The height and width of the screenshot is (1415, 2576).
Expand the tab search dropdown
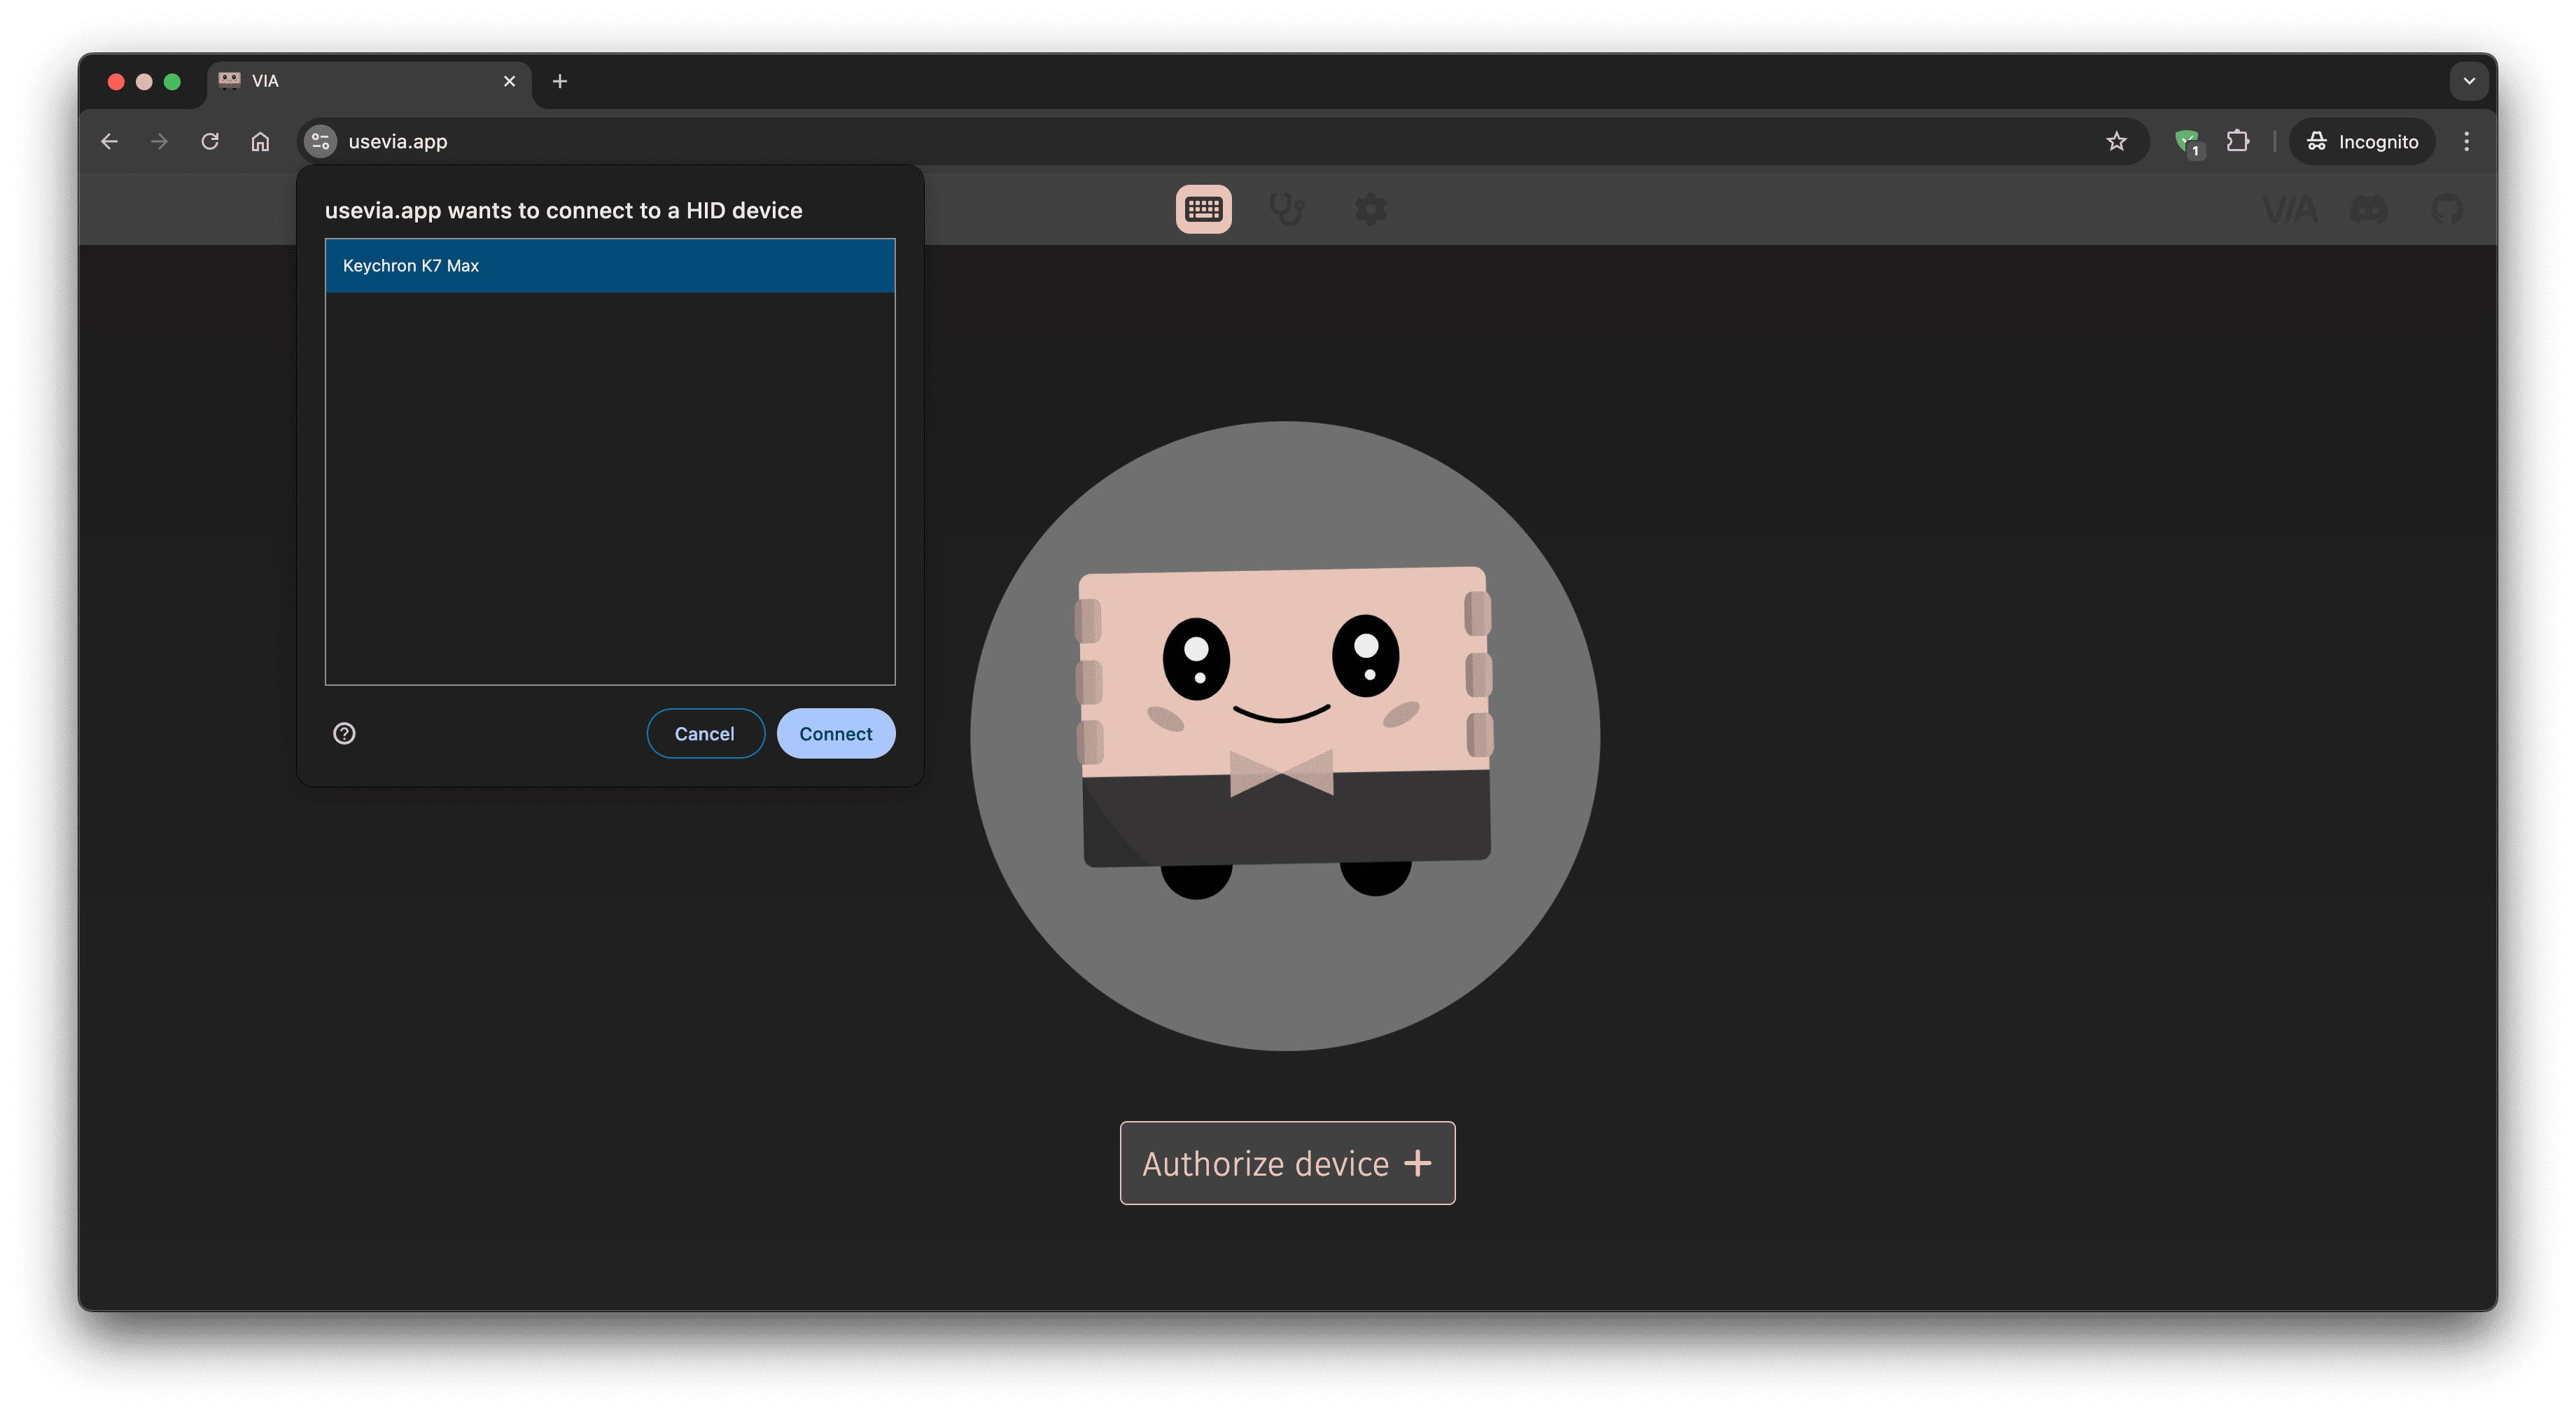(x=2468, y=81)
